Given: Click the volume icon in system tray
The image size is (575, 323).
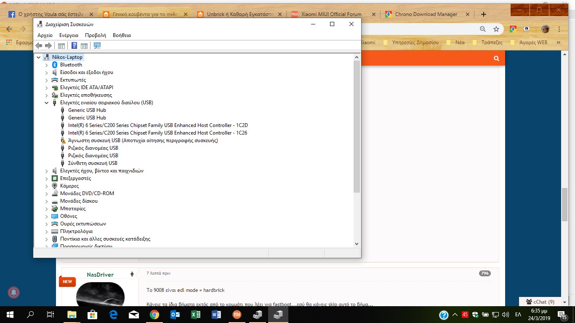Looking at the screenshot, I should point(506,315).
